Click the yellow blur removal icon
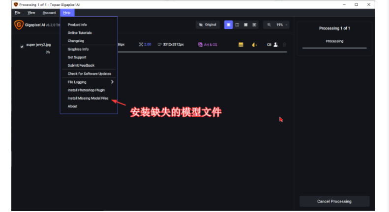This screenshot has height=212, width=389. tap(254, 45)
